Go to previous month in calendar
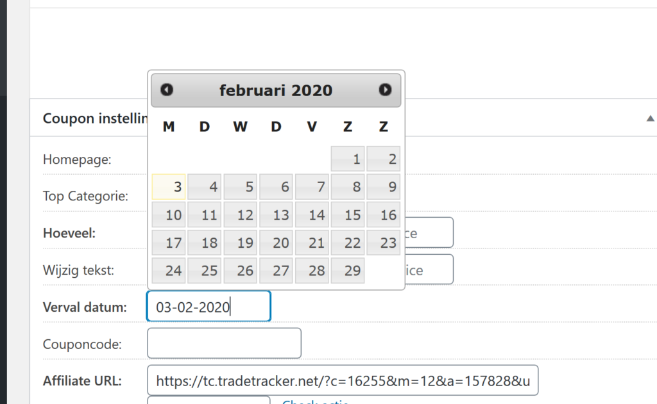The width and height of the screenshot is (657, 404). point(167,90)
